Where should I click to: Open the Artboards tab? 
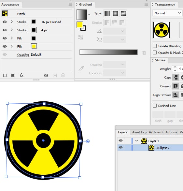point(156,132)
